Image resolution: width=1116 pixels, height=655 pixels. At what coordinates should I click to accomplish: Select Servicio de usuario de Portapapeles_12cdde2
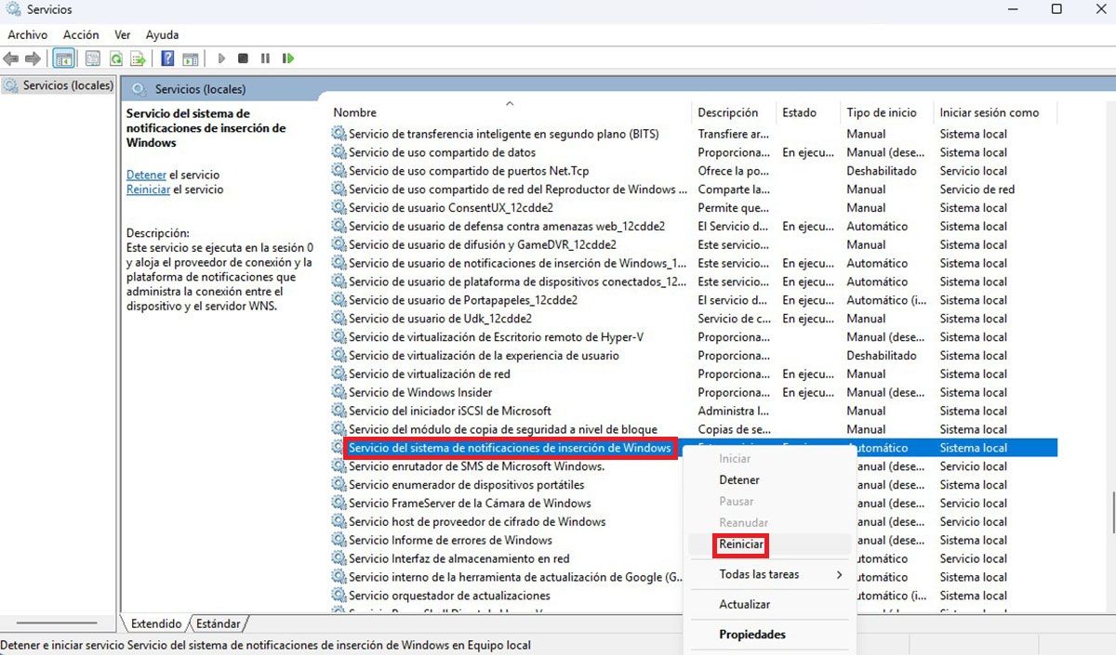click(463, 300)
